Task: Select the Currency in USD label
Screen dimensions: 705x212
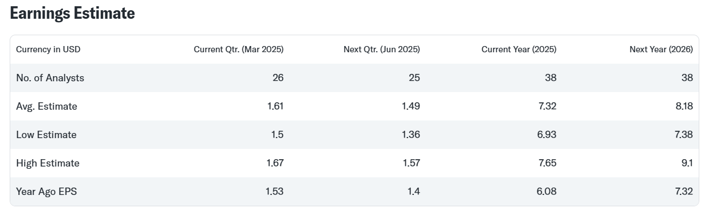Action: [x=48, y=49]
